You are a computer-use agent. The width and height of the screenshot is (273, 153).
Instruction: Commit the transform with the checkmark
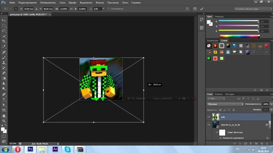tap(202, 8)
